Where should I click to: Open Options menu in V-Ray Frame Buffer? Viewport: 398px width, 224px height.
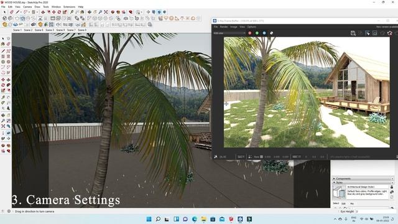pos(251,27)
